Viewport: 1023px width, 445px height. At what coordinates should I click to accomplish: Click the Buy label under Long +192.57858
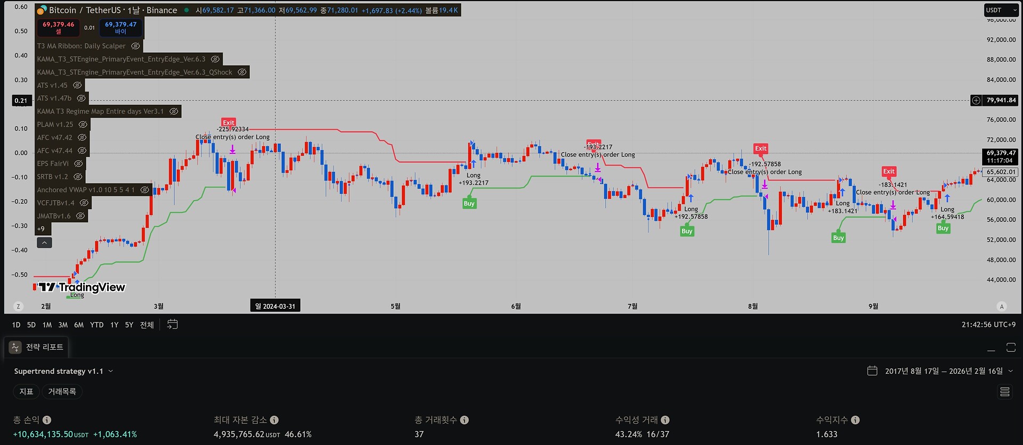pyautogui.click(x=687, y=231)
